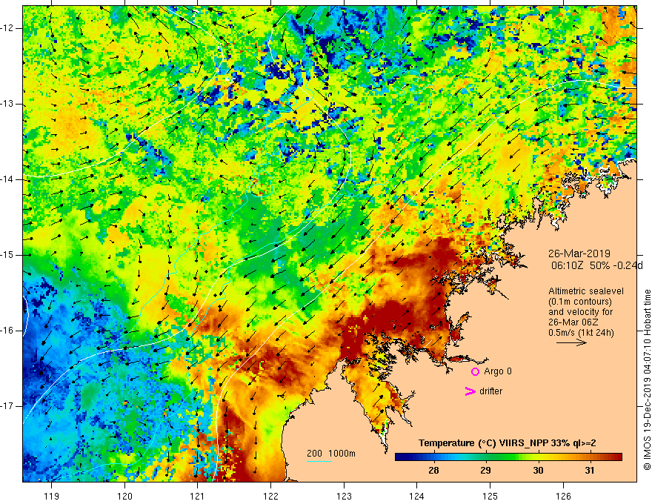The image size is (652, 504).
Task: Click the latitude axis label -16
Action: [x=7, y=331]
